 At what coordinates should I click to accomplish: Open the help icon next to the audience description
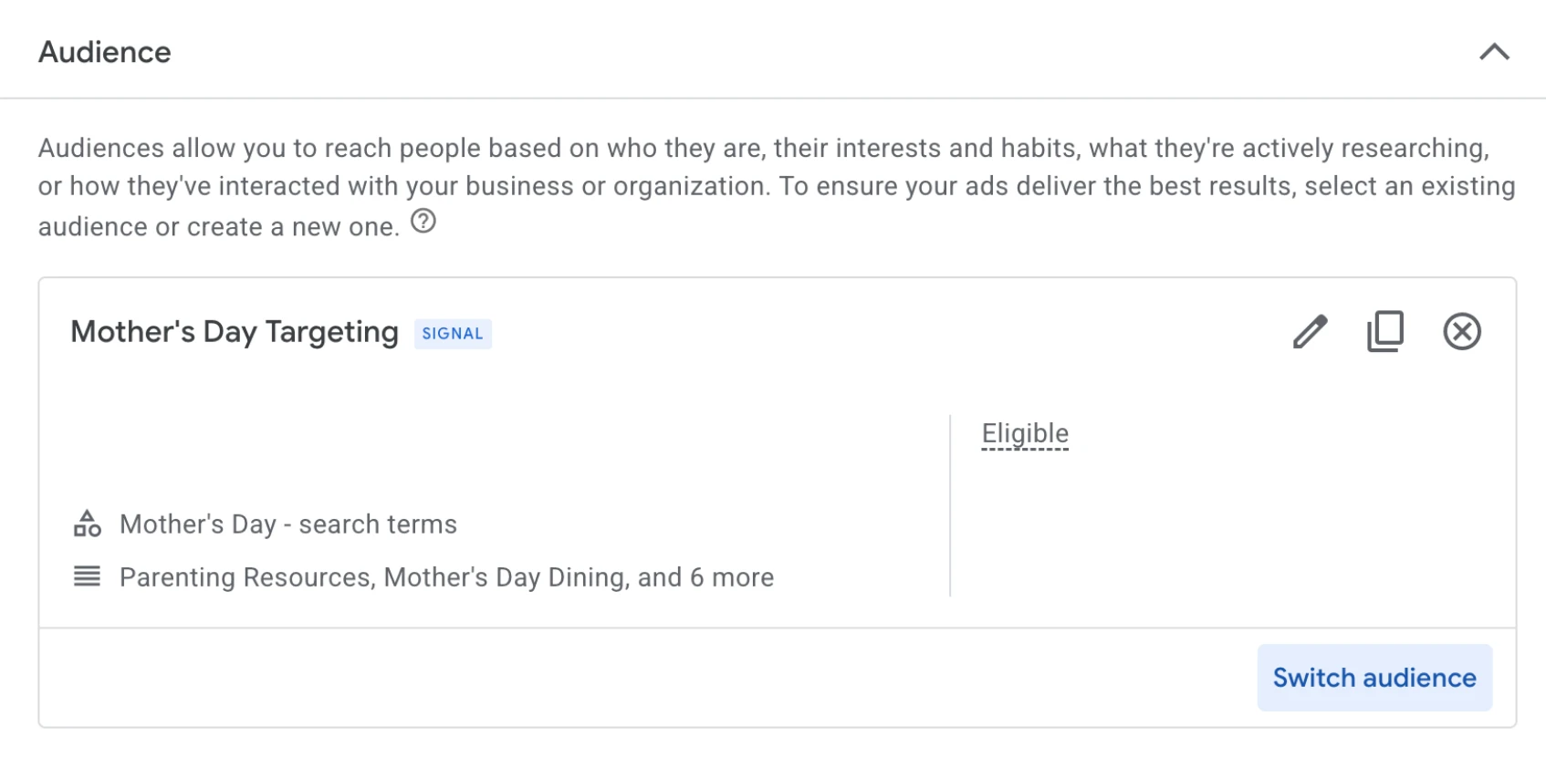tap(423, 222)
